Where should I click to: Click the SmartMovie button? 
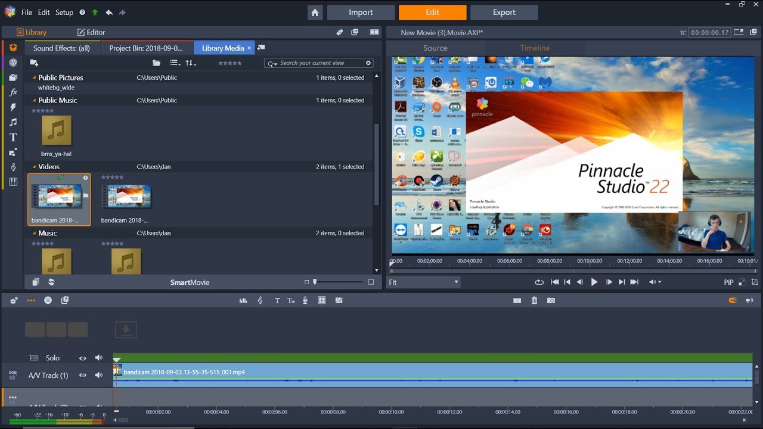tap(190, 282)
